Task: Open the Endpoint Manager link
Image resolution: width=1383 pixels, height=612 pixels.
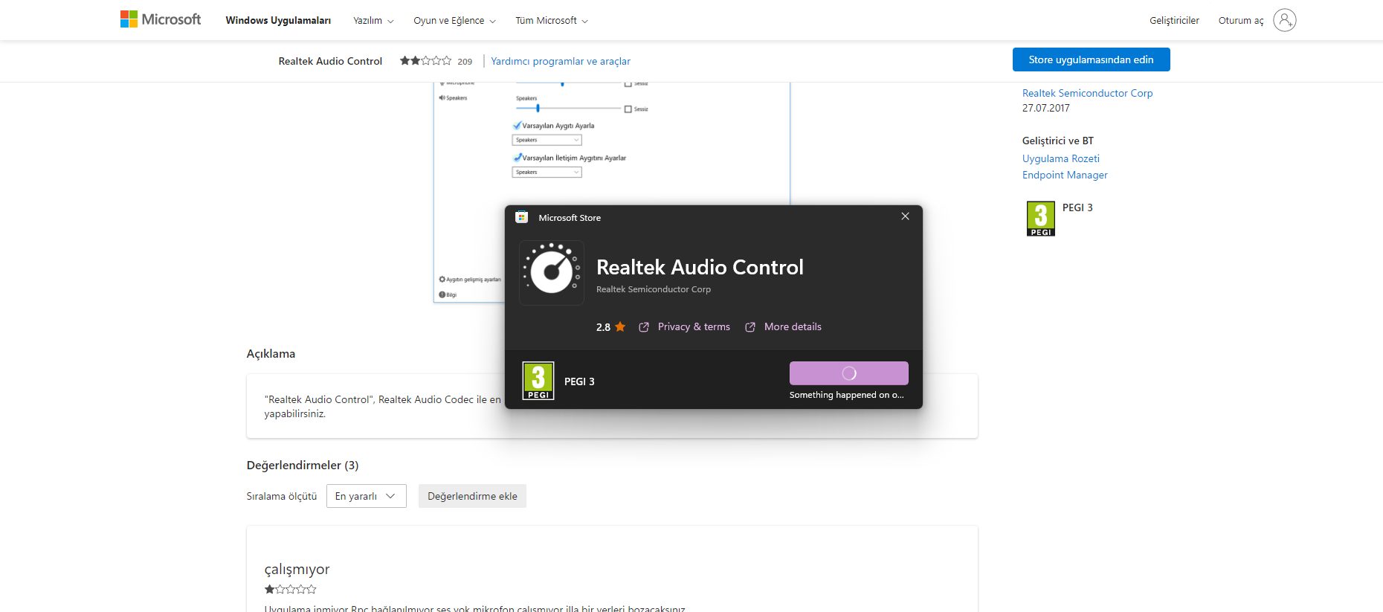Action: coord(1065,175)
